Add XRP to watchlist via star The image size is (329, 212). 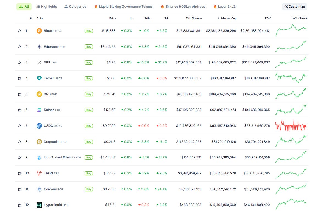point(19,63)
